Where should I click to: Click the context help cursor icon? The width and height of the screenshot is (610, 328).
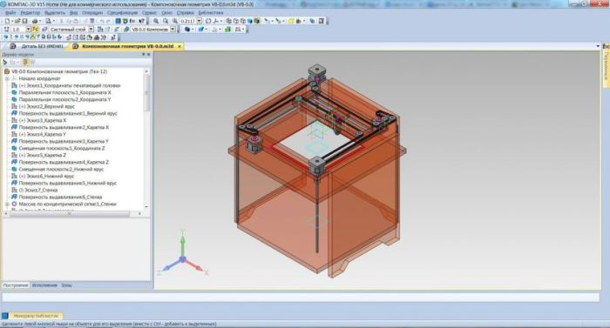tap(141, 21)
